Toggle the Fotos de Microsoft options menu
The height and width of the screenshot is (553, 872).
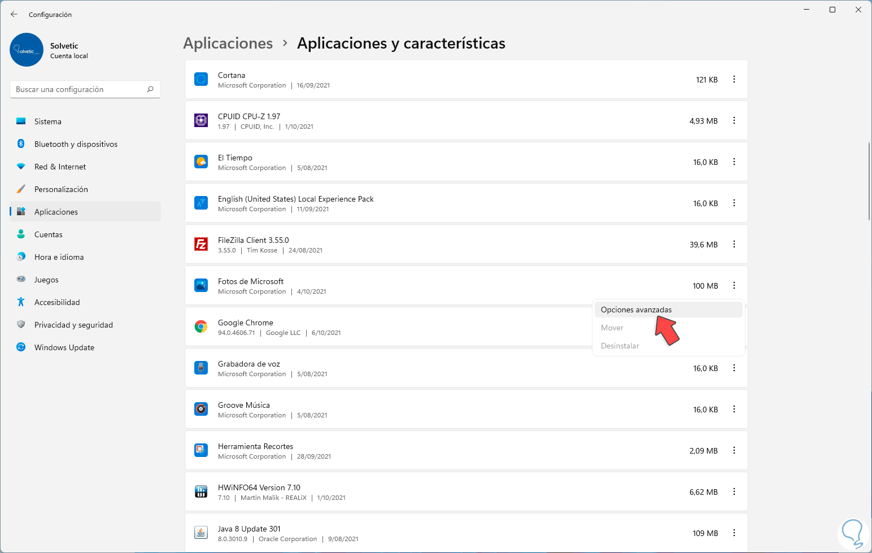pyautogui.click(x=734, y=286)
